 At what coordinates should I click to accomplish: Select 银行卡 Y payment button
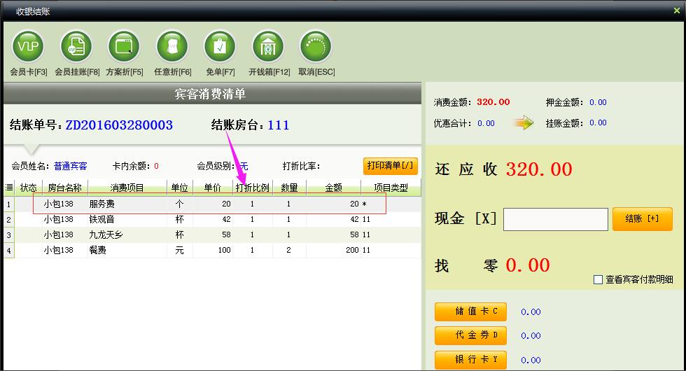470,360
